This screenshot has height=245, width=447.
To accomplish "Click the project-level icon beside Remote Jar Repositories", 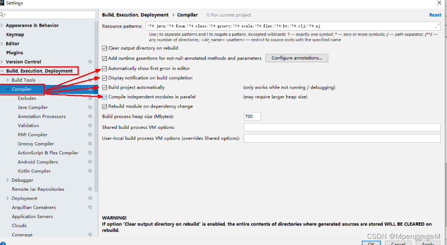I will [90, 189].
